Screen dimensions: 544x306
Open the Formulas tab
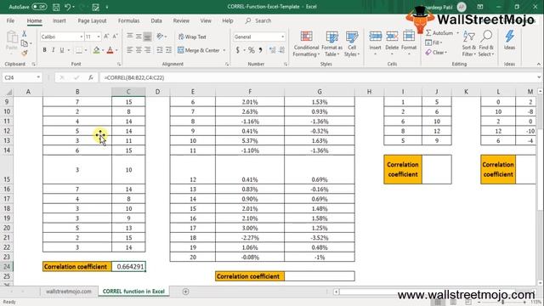(x=128, y=20)
